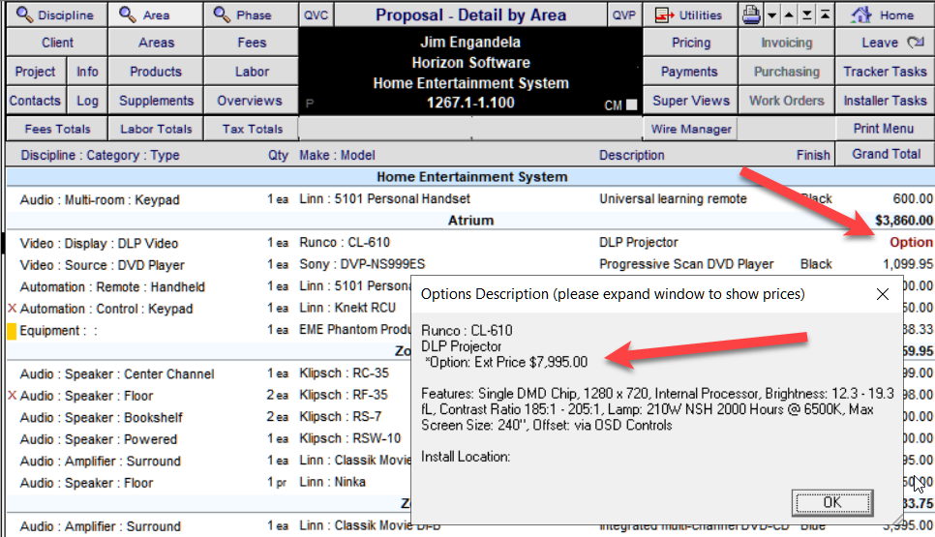Open the Client section
This screenshot has height=537, width=935.
(x=57, y=43)
